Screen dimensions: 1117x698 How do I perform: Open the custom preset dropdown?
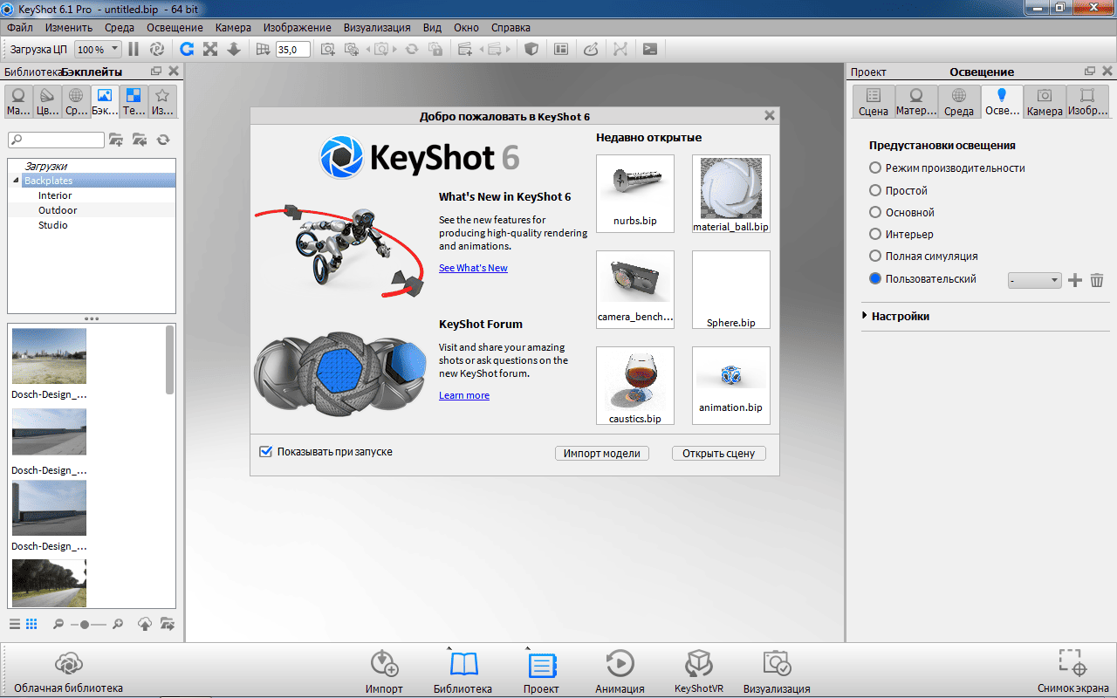(1035, 280)
